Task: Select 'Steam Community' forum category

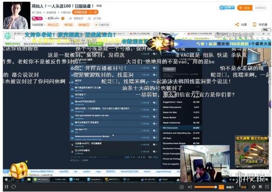Action: point(181,123)
